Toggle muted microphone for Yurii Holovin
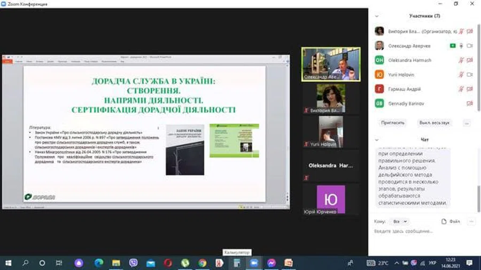 click(x=461, y=75)
